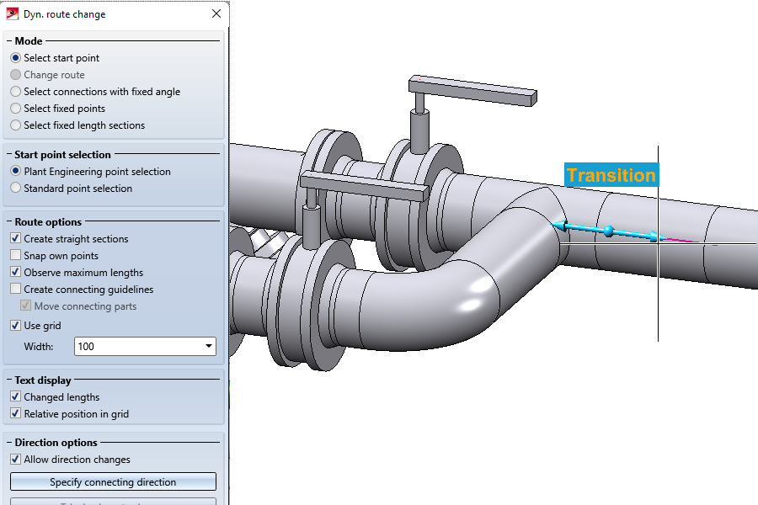
Task: Click the blue sphere on the route arrow
Action: tap(609, 231)
